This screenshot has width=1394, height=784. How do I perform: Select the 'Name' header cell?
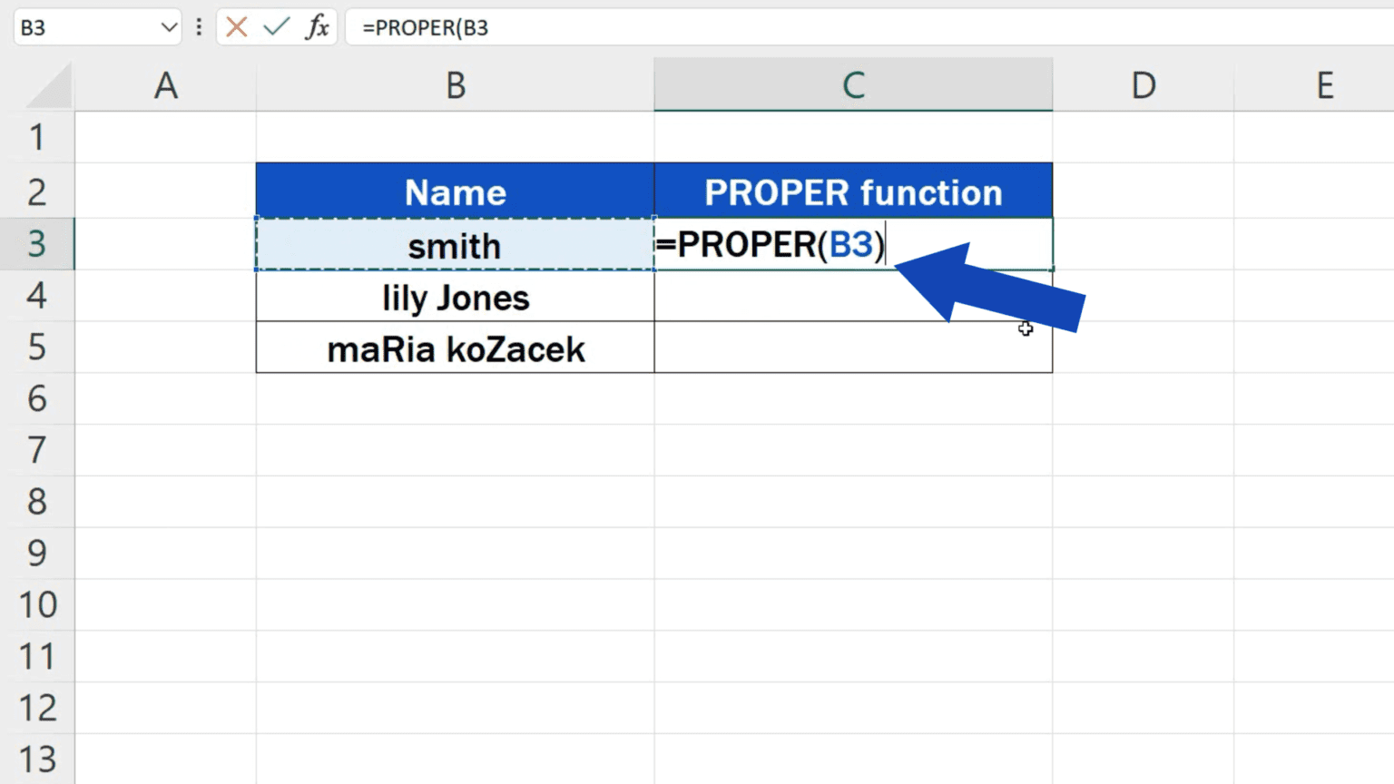click(x=455, y=191)
